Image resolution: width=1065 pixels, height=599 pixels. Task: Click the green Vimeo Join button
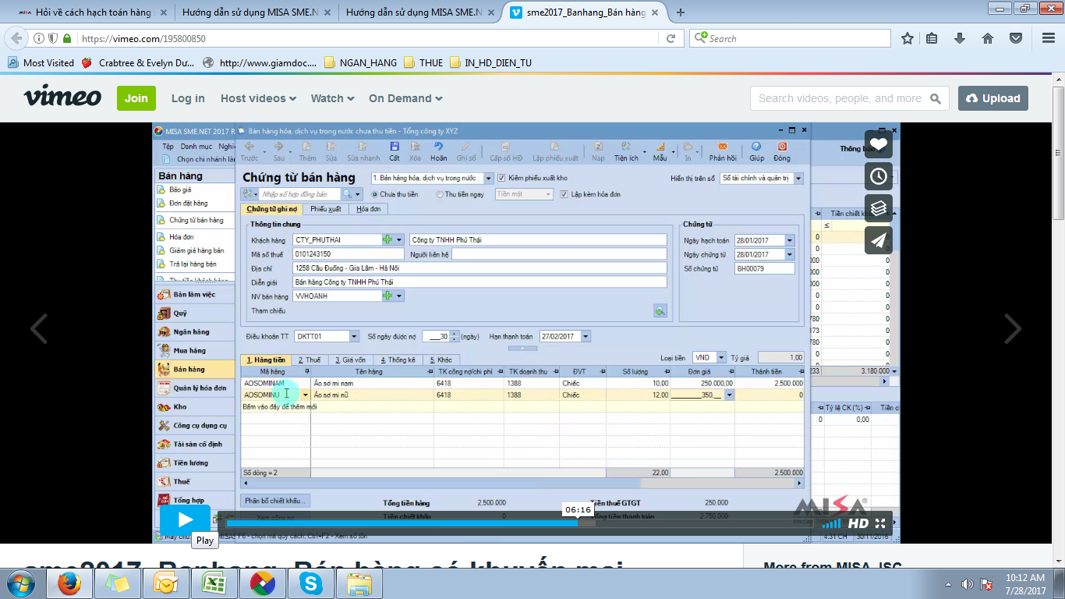coord(136,98)
